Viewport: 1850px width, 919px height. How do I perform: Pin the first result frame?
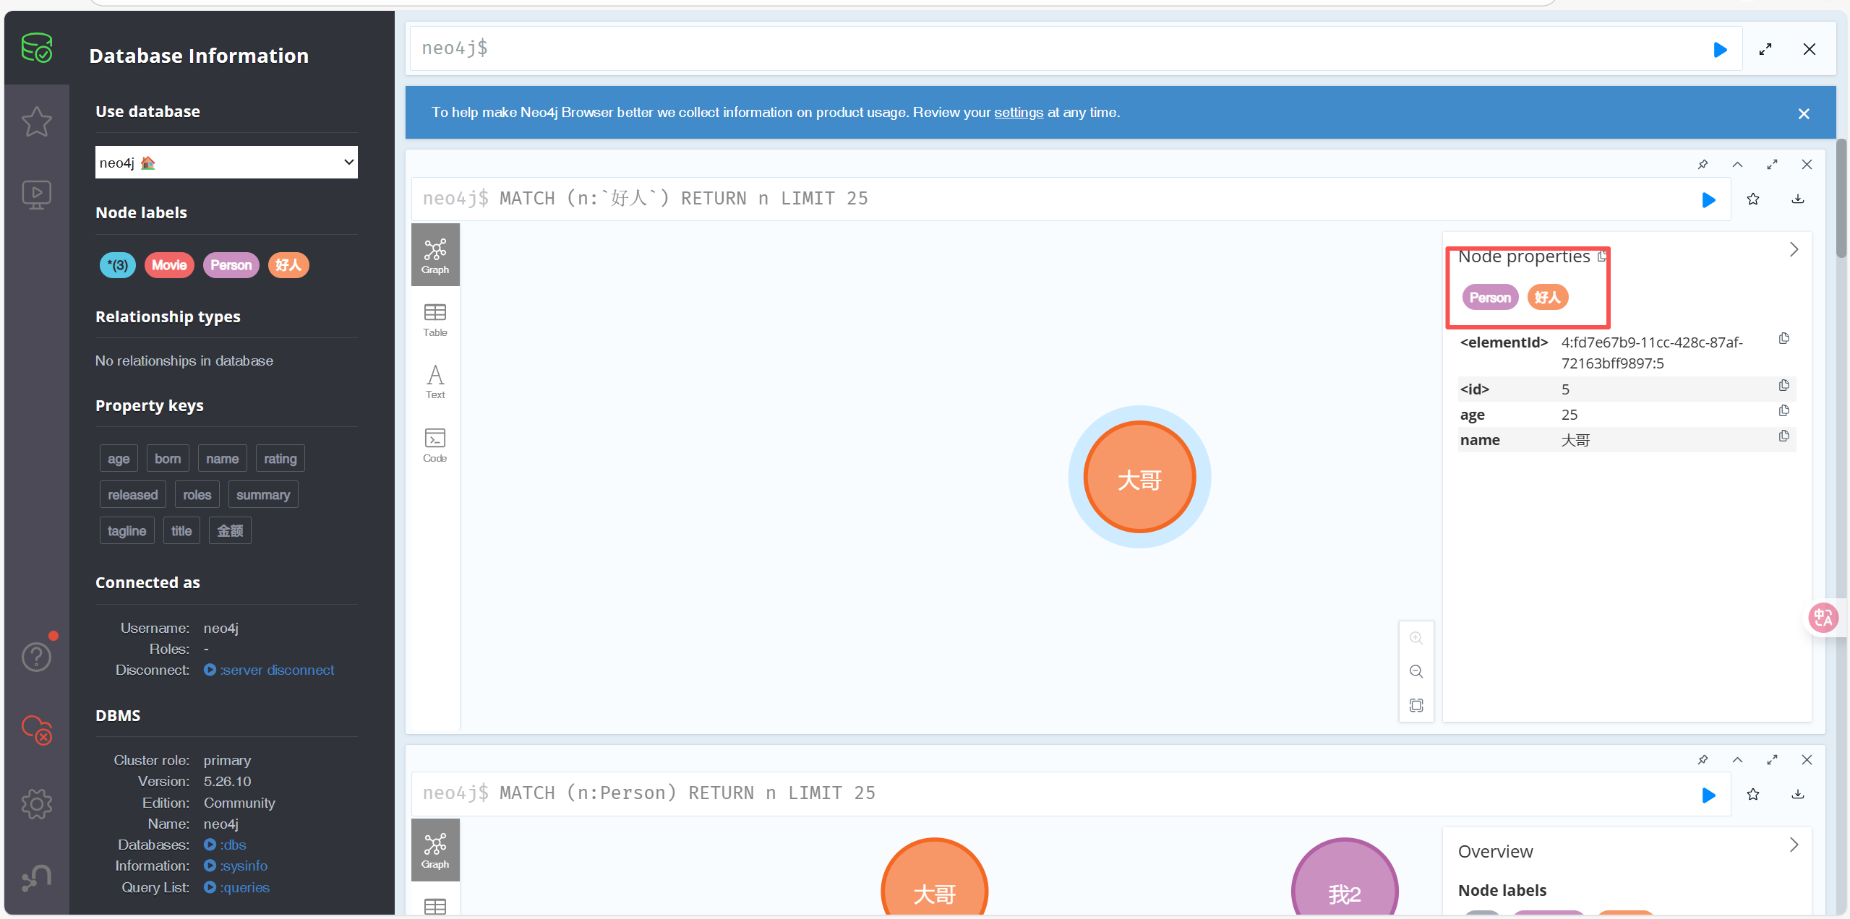1703,165
